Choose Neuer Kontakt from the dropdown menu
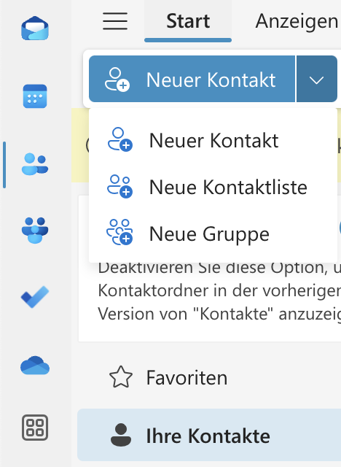This screenshot has height=467, width=341. (x=213, y=140)
